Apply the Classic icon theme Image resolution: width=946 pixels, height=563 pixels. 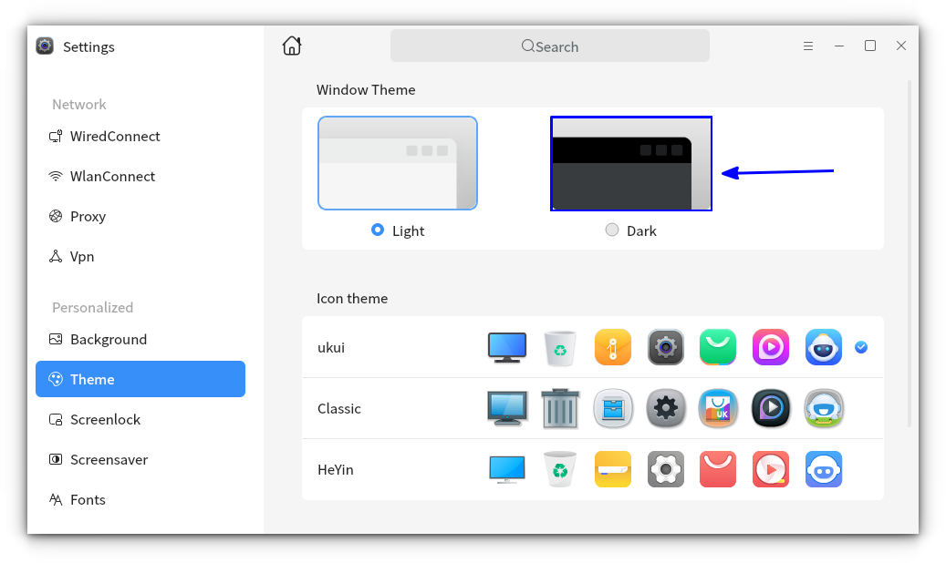339,408
